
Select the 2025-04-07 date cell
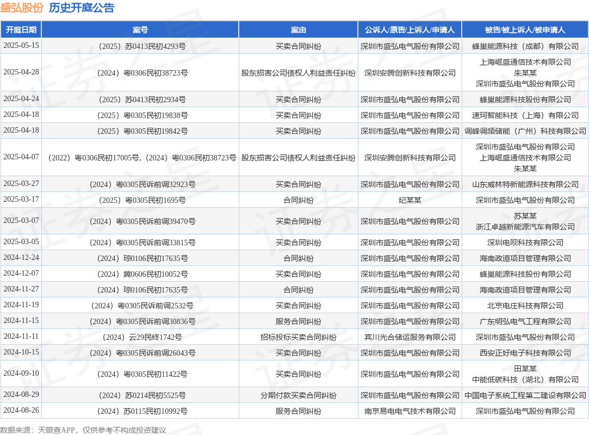coord(21,157)
